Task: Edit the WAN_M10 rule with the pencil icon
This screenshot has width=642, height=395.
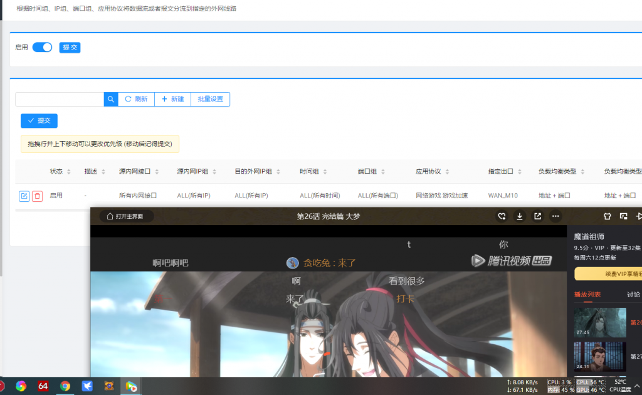Action: pyautogui.click(x=24, y=196)
